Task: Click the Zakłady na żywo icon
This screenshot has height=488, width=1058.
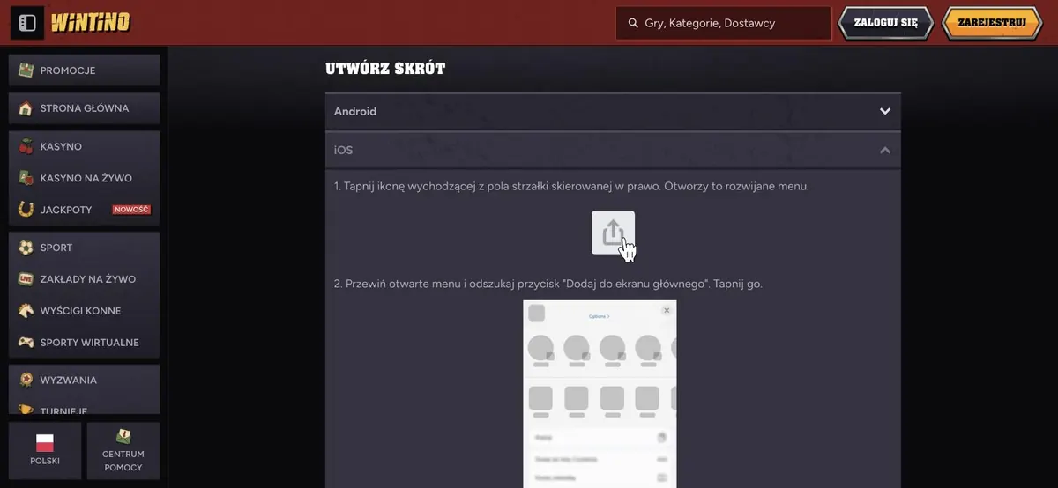Action: coord(26,279)
